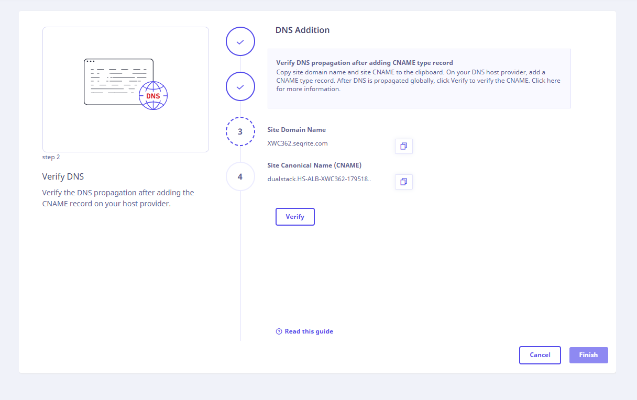Image resolution: width=637 pixels, height=400 pixels.
Task: Copy the Site Domain Name to clipboard
Action: coord(403,147)
